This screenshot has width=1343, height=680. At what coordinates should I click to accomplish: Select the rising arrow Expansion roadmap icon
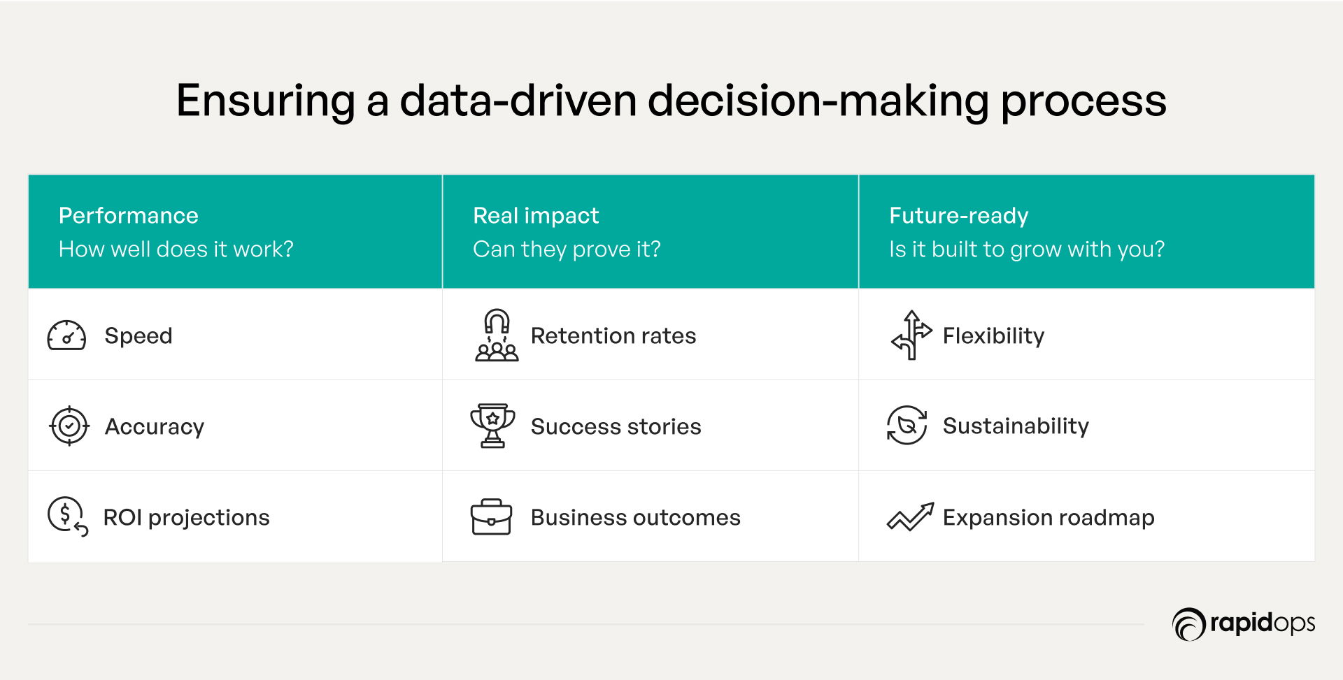click(910, 517)
